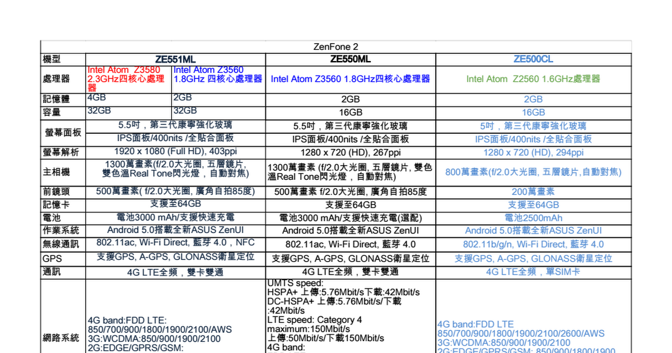Click the red Intel Atom Z3580 processor cell
The width and height of the screenshot is (672, 353).
pyautogui.click(x=128, y=79)
